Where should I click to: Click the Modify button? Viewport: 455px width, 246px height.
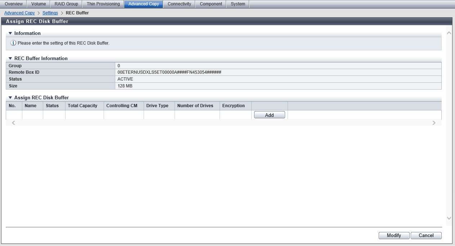click(x=394, y=235)
